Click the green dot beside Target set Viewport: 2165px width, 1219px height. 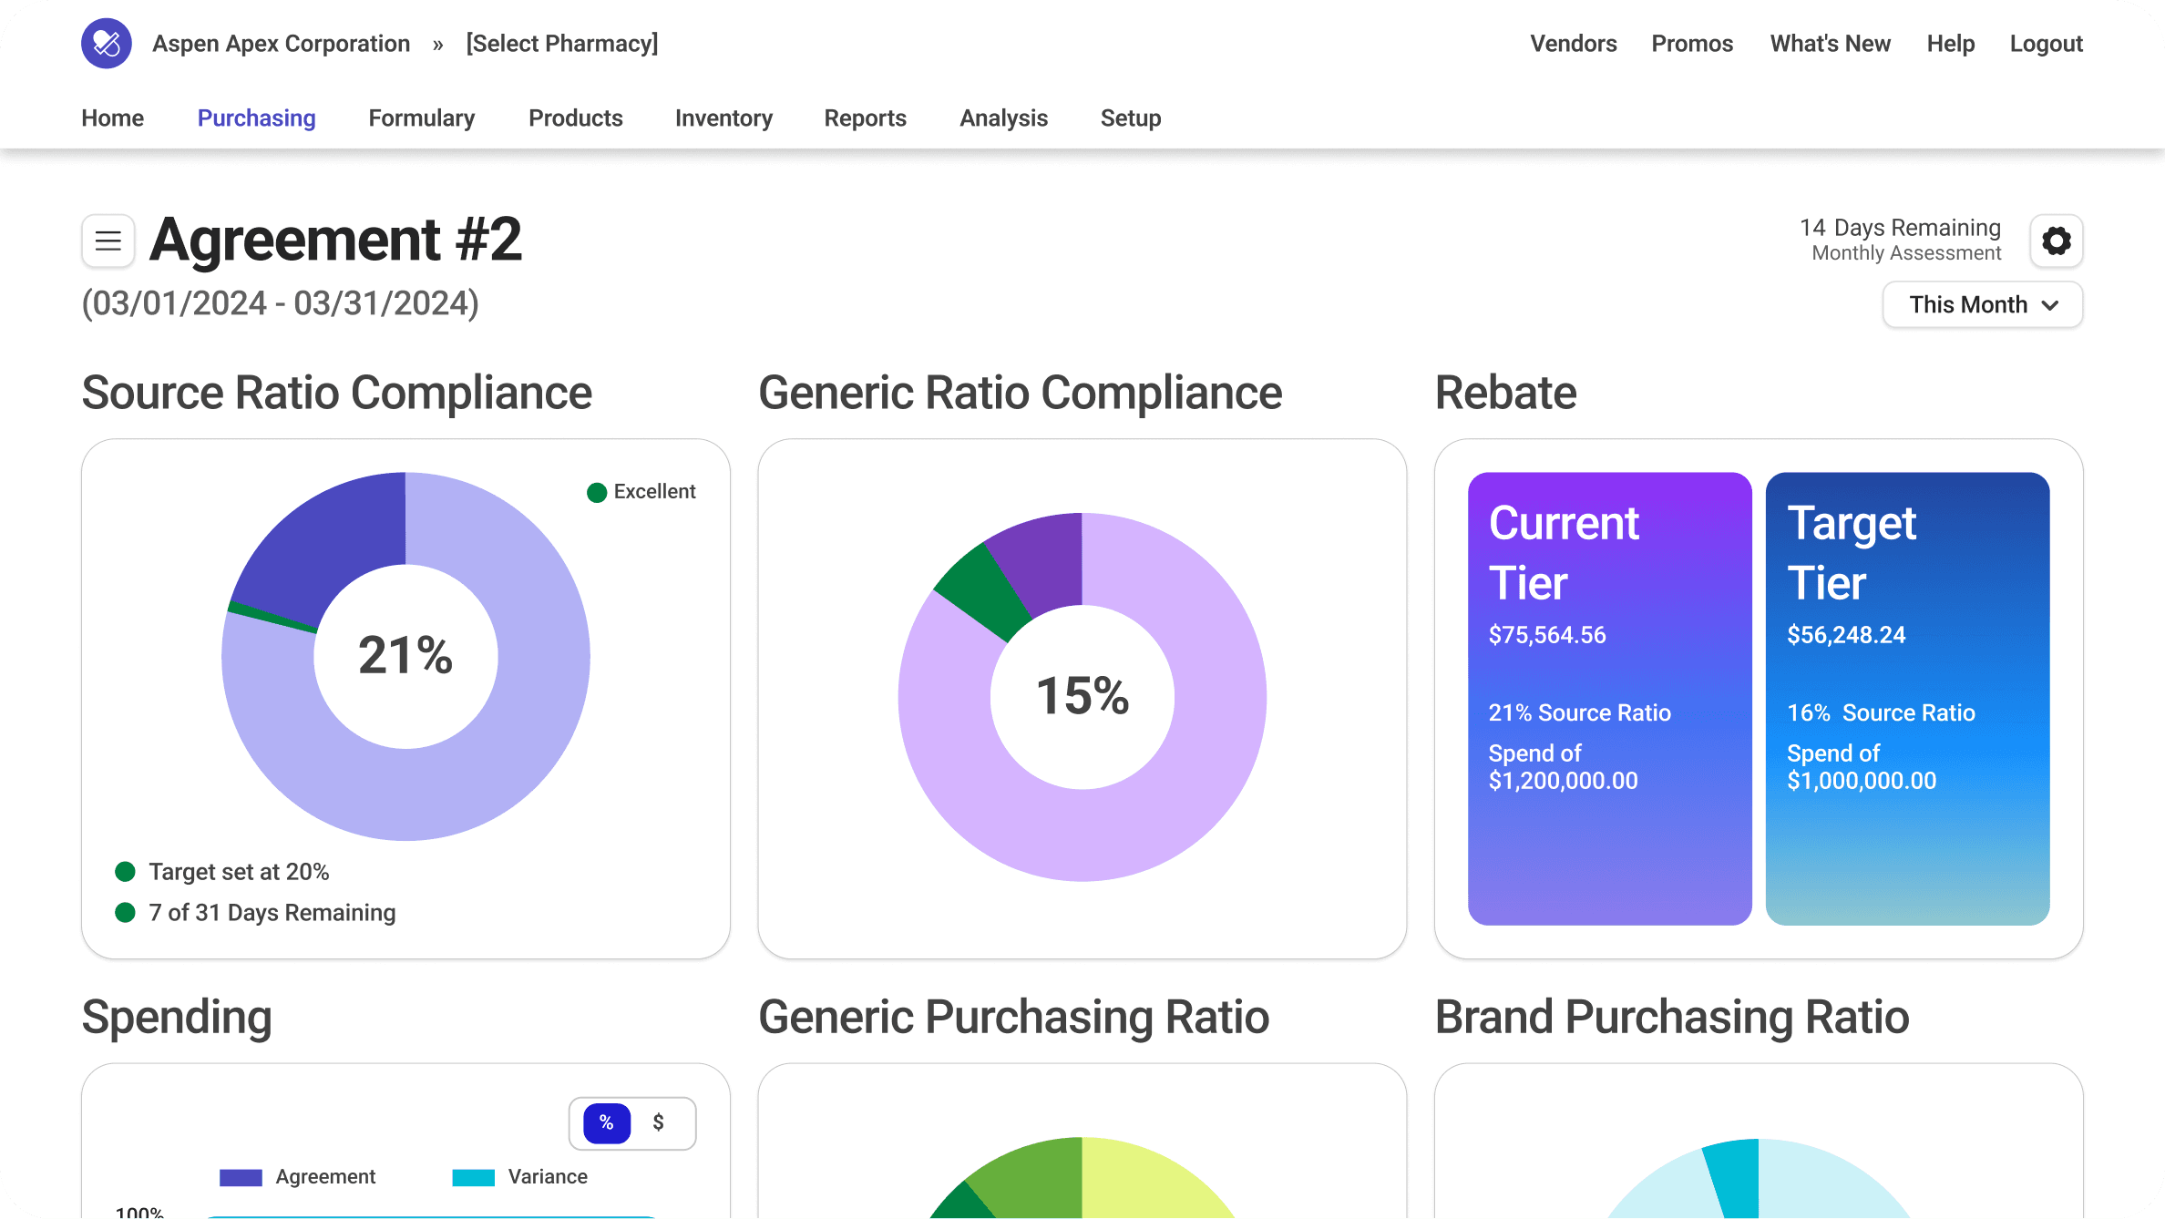click(126, 872)
